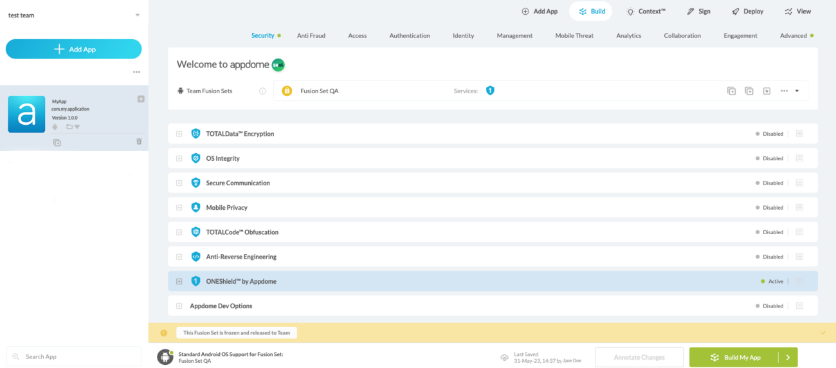Screen dimensions: 836x368
Task: Open notes icon for Secure Communication row
Action: tap(799, 183)
